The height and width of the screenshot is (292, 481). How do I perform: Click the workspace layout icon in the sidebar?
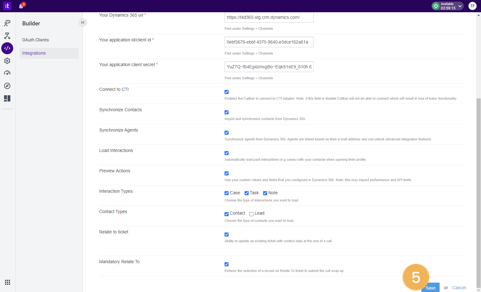coord(7,98)
